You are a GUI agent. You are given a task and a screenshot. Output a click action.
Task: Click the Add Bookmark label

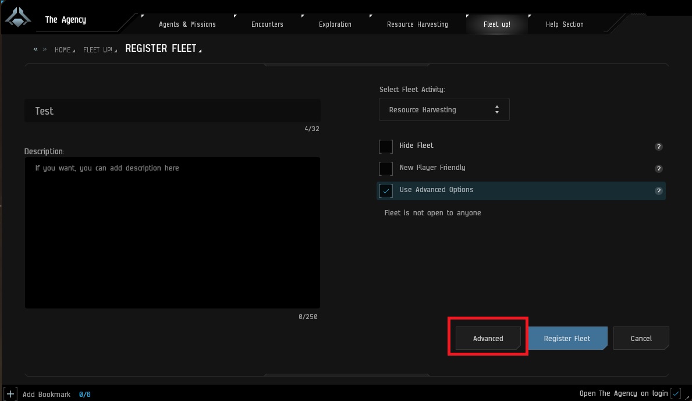47,395
